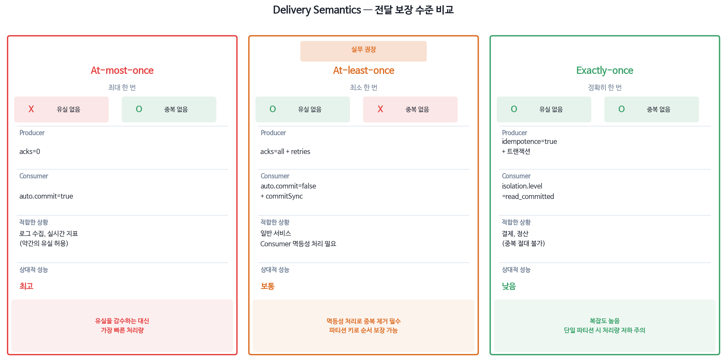Click the green 낮음 performance label

point(509,286)
